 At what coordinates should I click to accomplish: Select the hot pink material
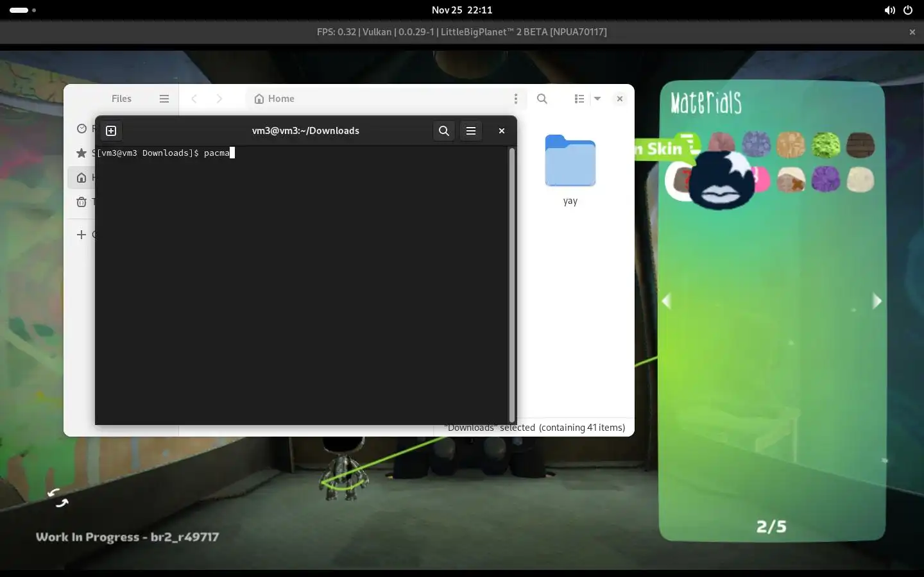(762, 180)
